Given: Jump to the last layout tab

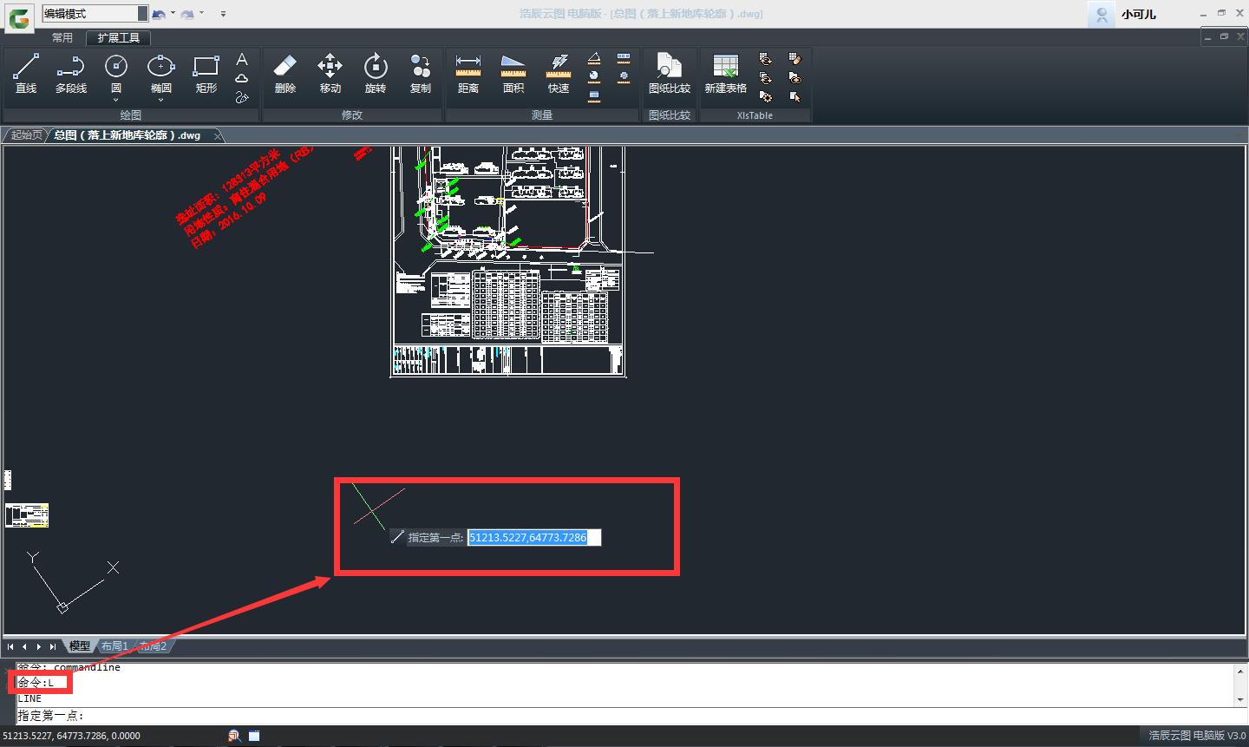Looking at the screenshot, I should (52, 646).
